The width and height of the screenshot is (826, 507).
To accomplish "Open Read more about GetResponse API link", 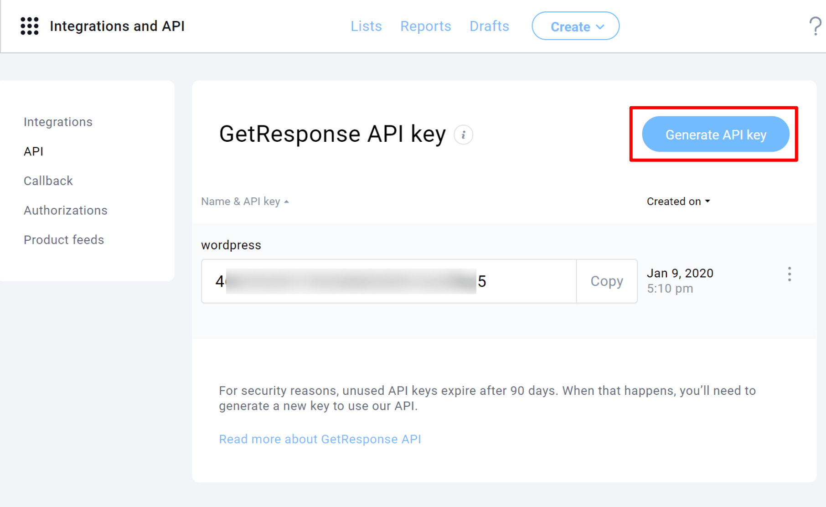I will (x=320, y=439).
